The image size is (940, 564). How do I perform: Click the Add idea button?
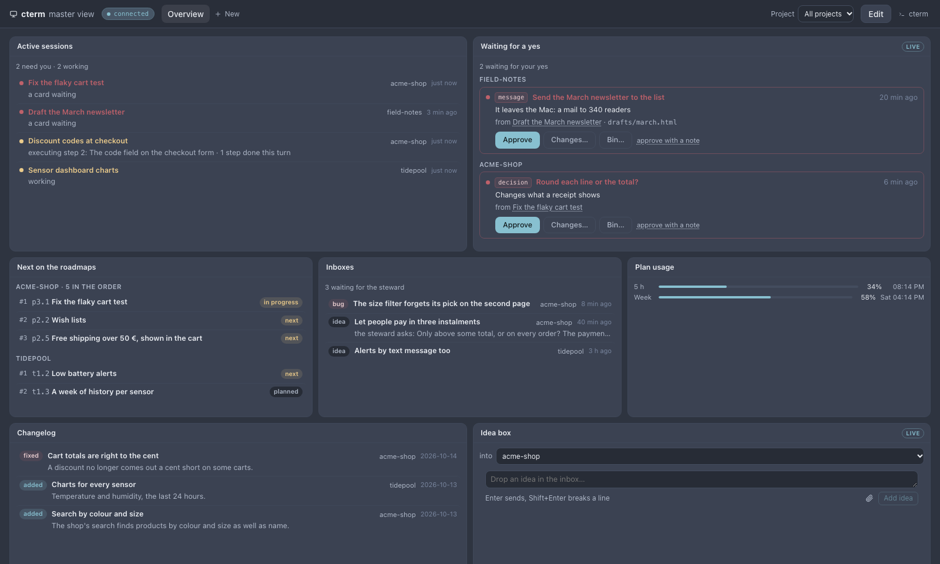coord(898,498)
